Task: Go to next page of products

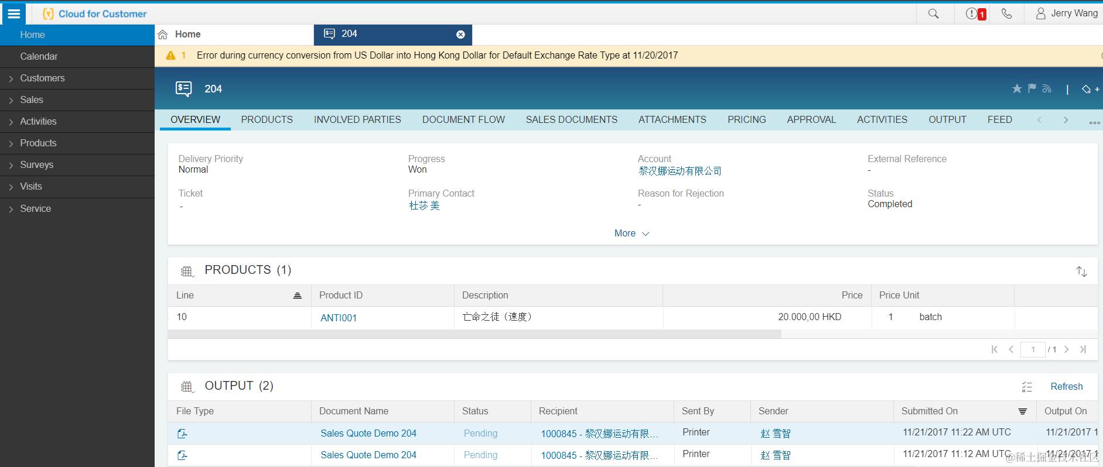Action: coord(1067,349)
